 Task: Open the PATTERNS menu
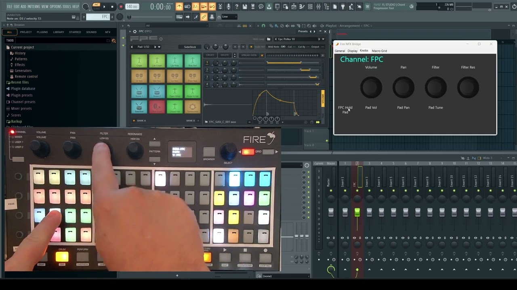click(34, 6)
